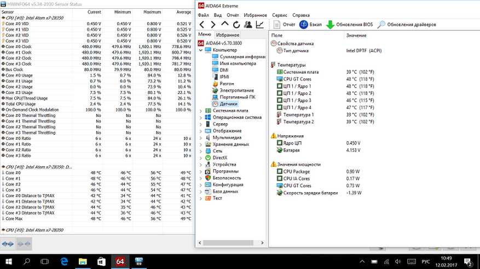
Task: Select Тест tree item
Action: tap(213, 198)
